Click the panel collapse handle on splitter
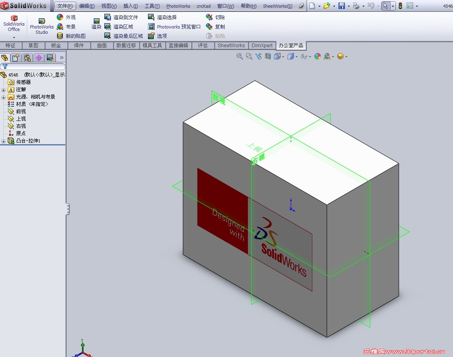Viewport: 453px width, 357px height. pos(68,209)
